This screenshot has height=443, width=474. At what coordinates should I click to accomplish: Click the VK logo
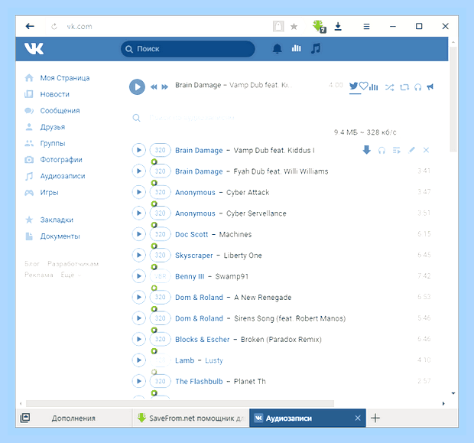pyautogui.click(x=34, y=49)
